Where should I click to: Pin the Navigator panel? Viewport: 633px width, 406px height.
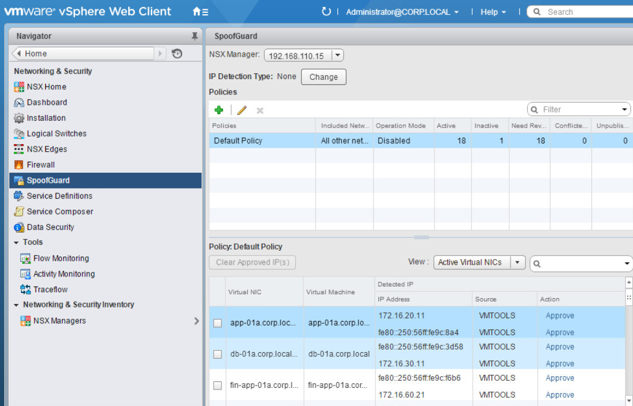pos(194,36)
